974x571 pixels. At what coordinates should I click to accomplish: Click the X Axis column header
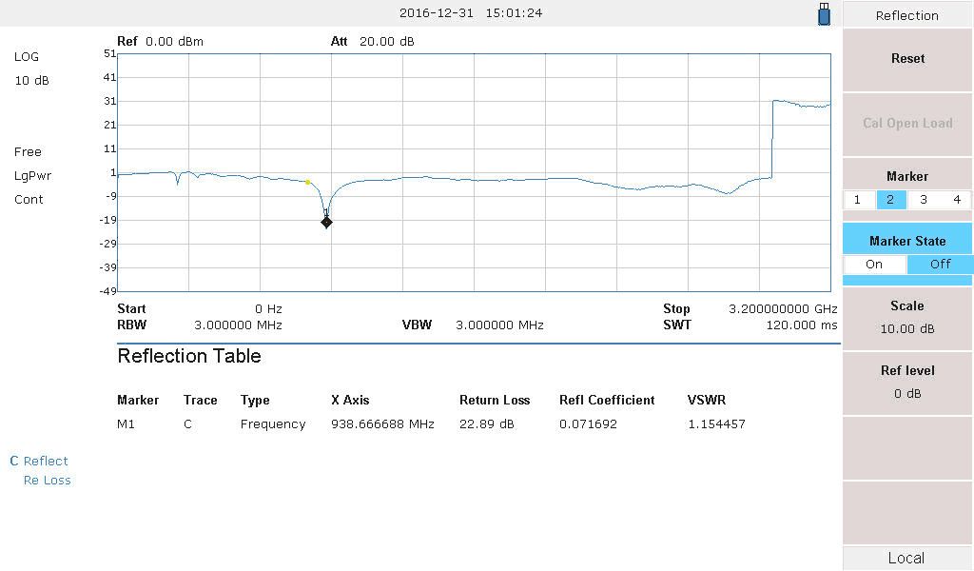pyautogui.click(x=350, y=400)
